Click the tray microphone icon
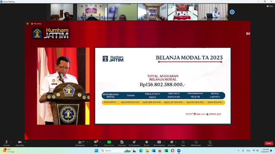 243,151
